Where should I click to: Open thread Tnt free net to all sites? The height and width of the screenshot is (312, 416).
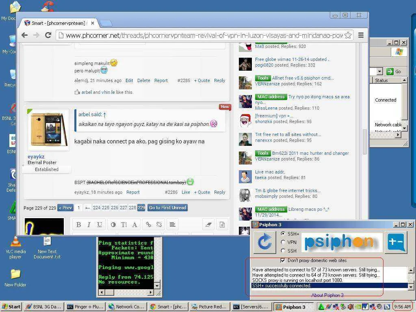click(288, 134)
